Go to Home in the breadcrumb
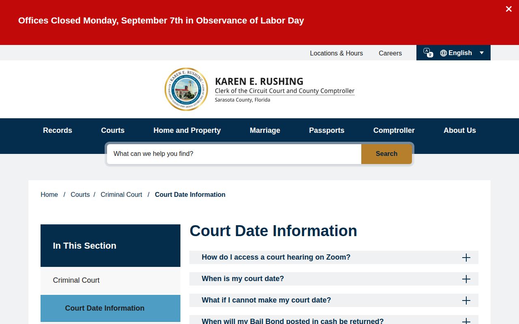This screenshot has height=324, width=519. pyautogui.click(x=49, y=195)
